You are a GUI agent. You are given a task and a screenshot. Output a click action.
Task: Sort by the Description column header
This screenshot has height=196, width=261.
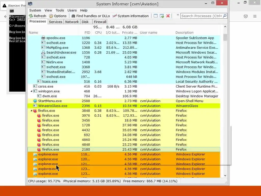(185, 32)
